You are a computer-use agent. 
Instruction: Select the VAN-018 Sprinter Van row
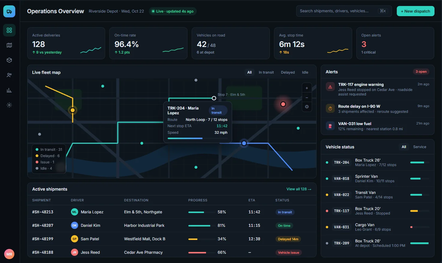pos(377,179)
